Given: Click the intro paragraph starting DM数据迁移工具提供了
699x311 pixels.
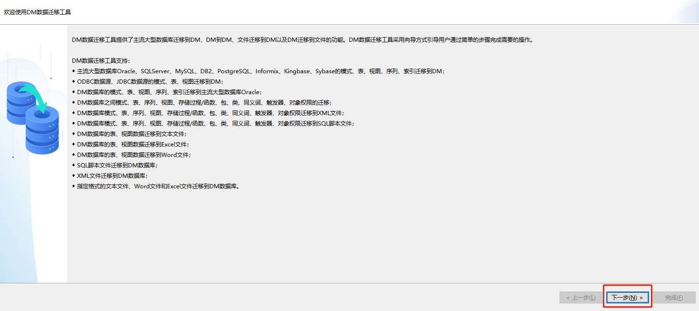Looking at the screenshot, I should click(x=303, y=40).
